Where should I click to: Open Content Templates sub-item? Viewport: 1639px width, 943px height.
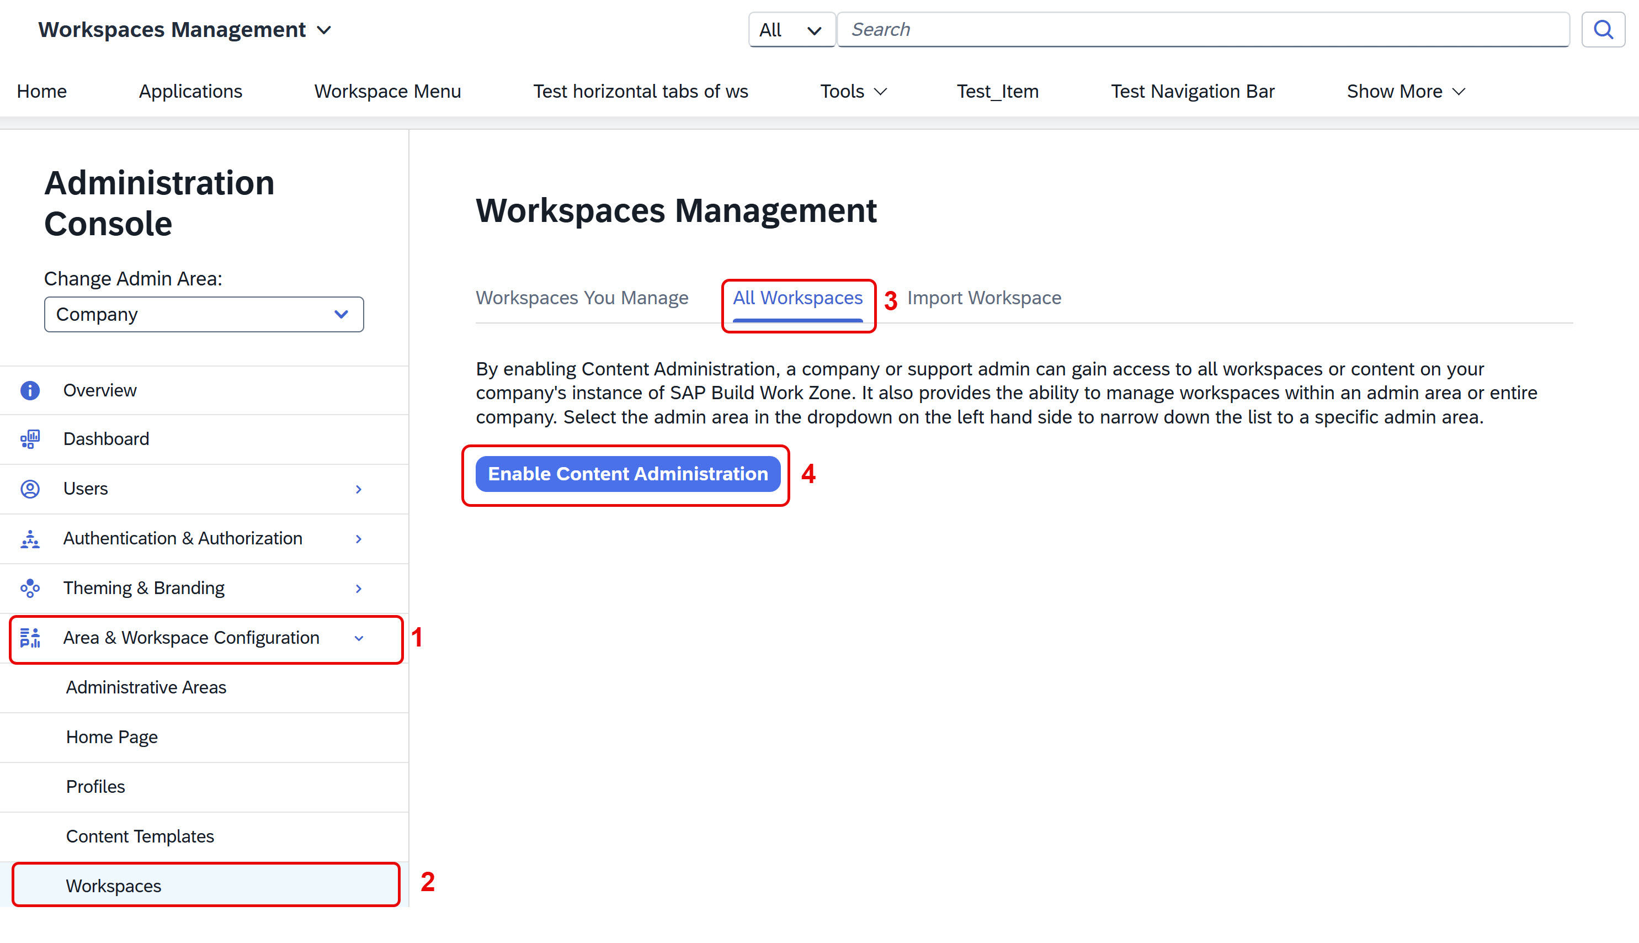204,837
